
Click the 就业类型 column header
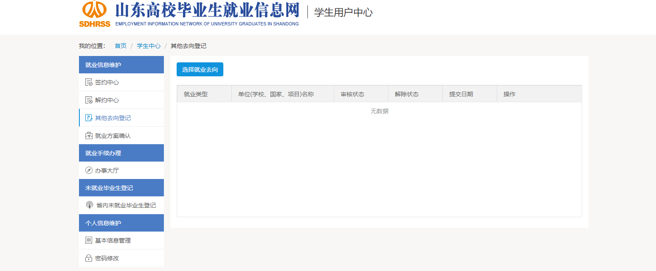point(196,94)
